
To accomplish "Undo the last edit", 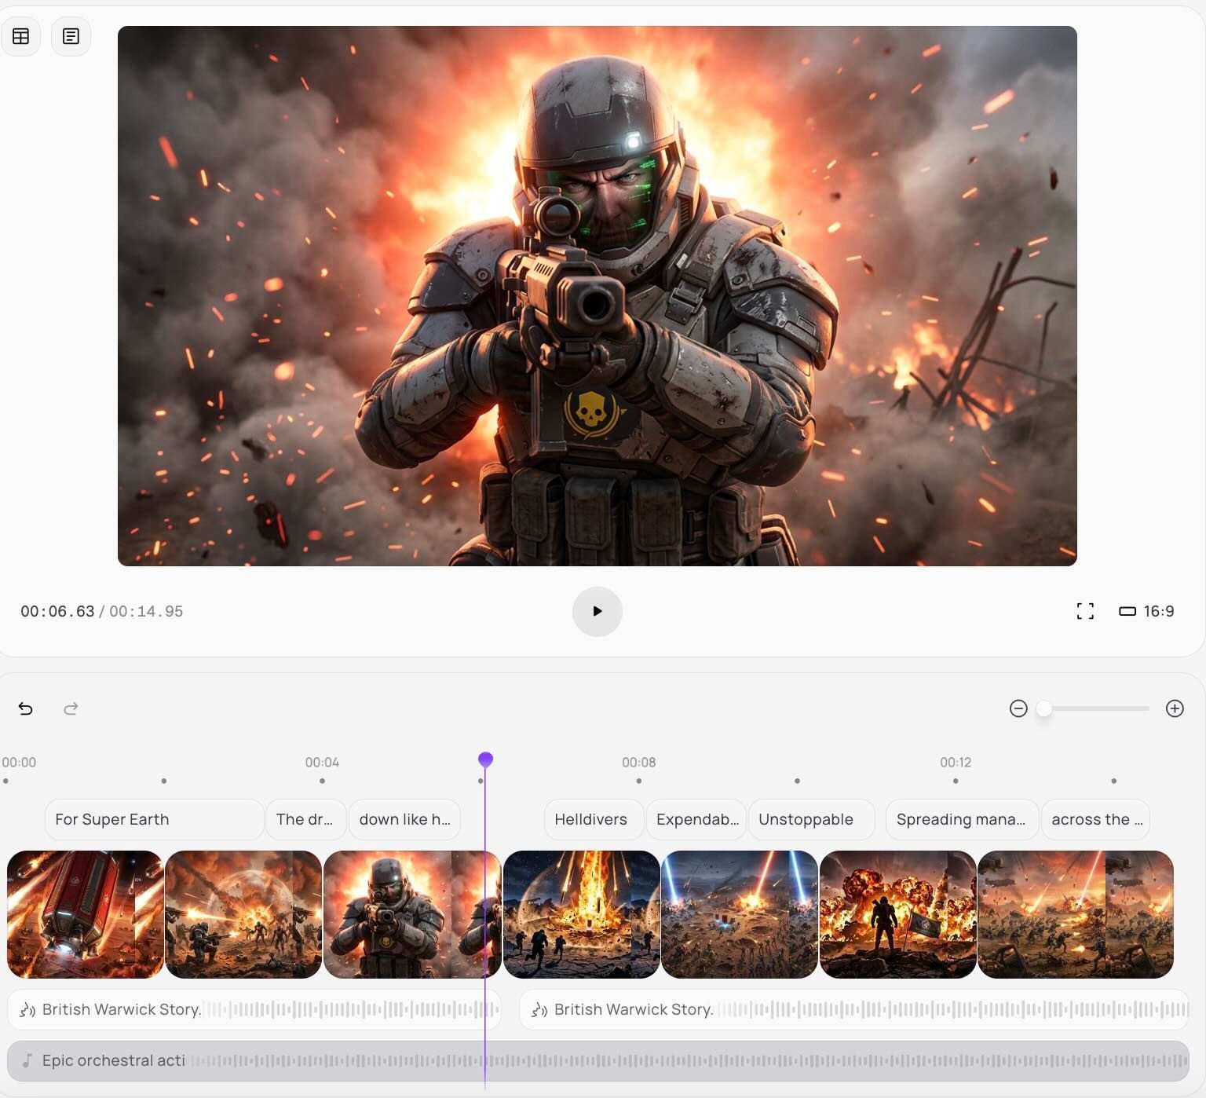I will tap(25, 708).
